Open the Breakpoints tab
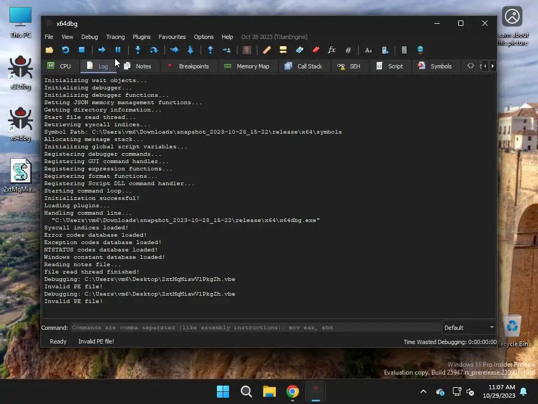 (189, 66)
